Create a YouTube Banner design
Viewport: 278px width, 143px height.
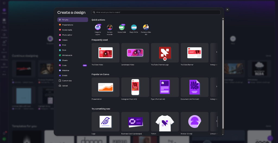[194, 53]
